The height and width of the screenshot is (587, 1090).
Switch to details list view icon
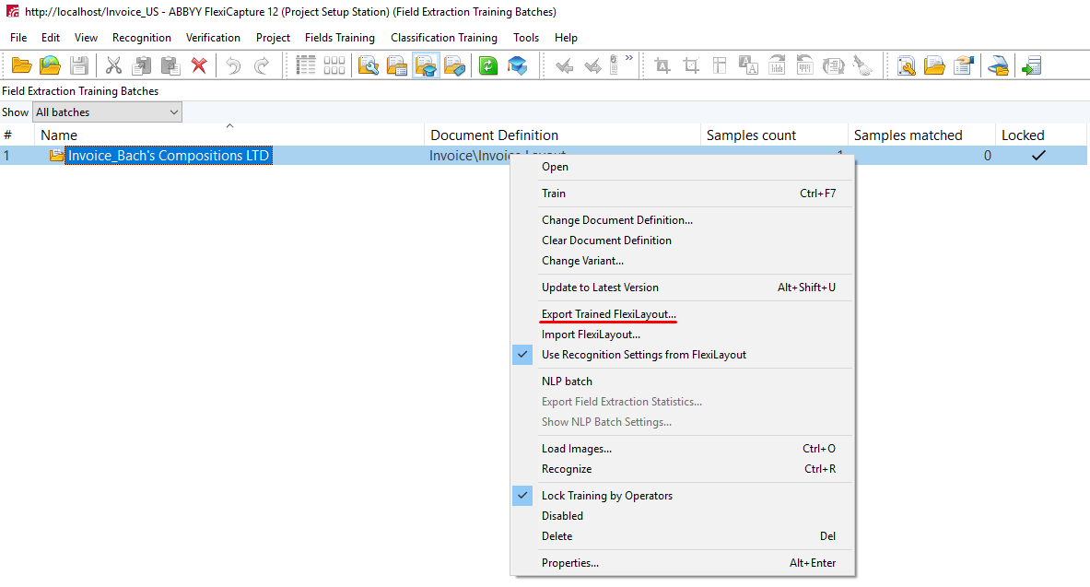pyautogui.click(x=306, y=66)
